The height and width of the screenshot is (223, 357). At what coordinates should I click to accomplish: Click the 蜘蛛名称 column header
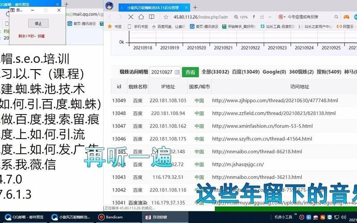[138, 87]
